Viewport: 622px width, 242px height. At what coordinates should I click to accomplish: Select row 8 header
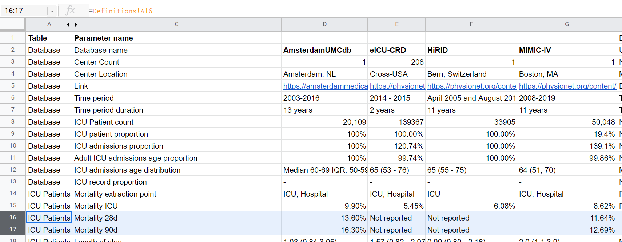(13, 121)
